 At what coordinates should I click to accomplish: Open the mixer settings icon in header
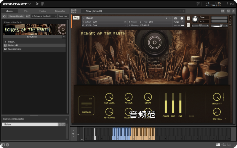click(198, 4)
